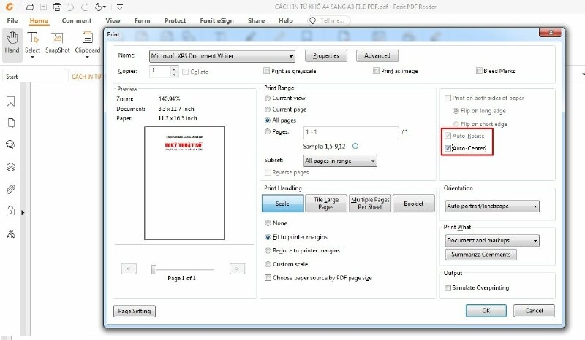Viewport: 585px width, 340px height.
Task: Open the Foxit eSign tab
Action: [216, 20]
